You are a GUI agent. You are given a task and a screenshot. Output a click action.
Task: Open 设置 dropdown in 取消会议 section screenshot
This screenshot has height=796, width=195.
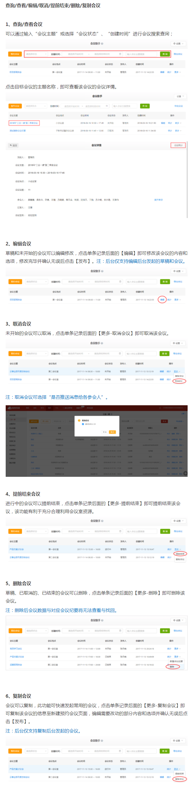[x=178, y=343]
